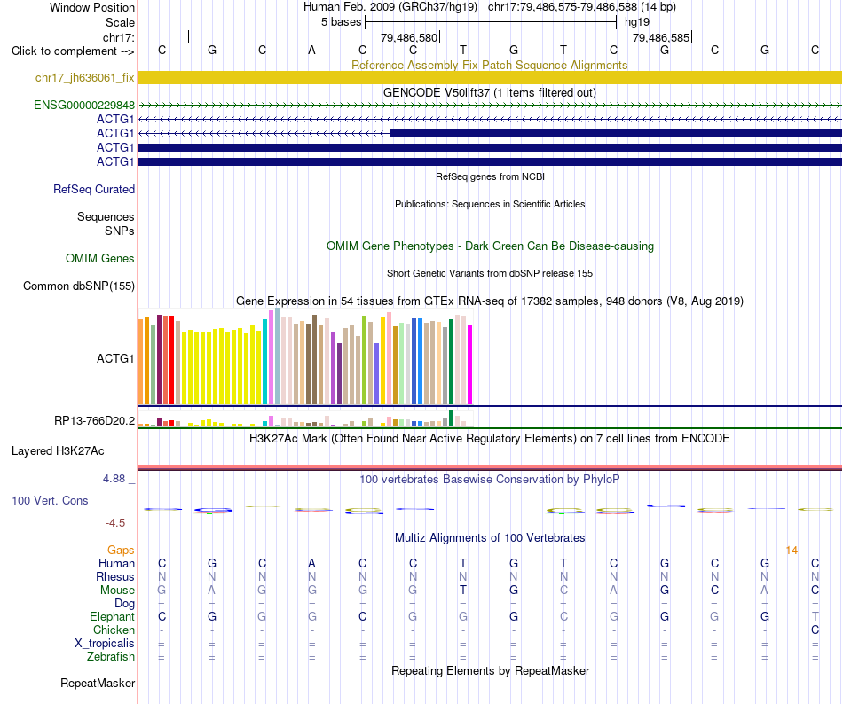Click the SNPs track label
The height and width of the screenshot is (704, 843).
click(120, 231)
